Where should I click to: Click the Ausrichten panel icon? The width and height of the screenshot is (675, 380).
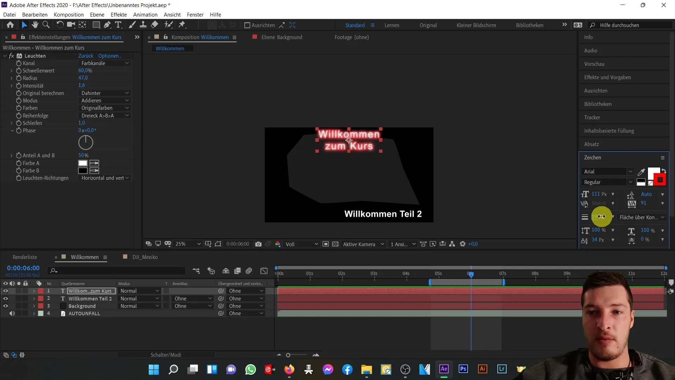597,90
